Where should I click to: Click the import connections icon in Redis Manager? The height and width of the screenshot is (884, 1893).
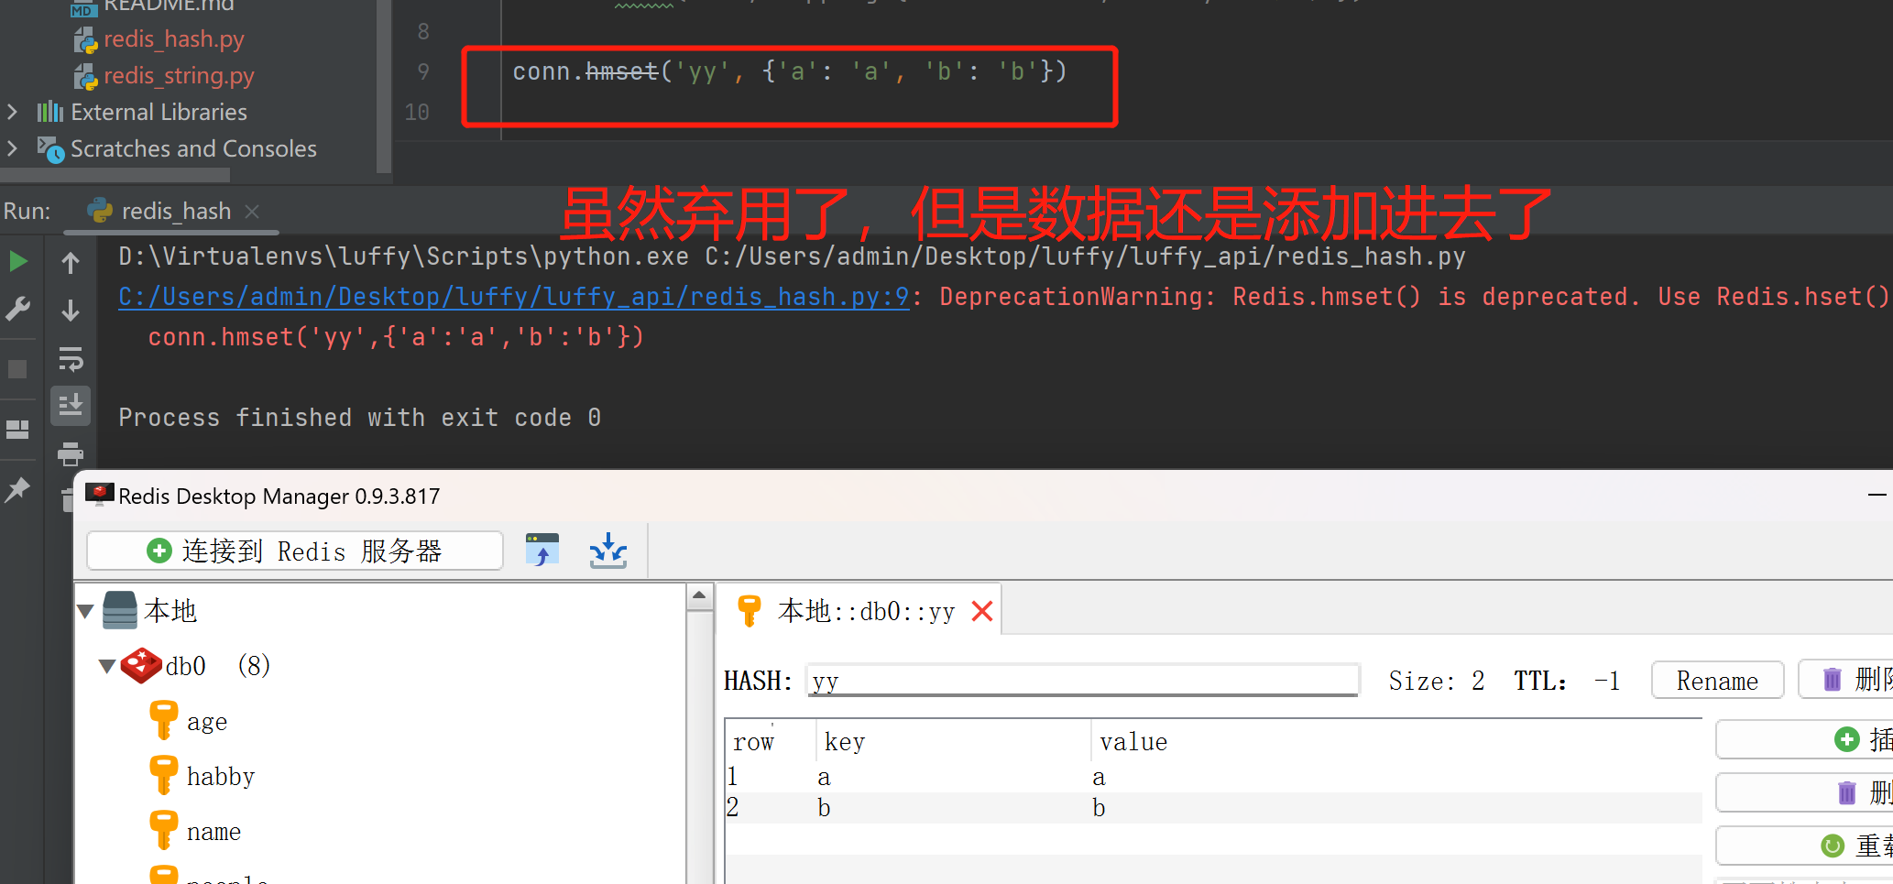[x=542, y=551]
